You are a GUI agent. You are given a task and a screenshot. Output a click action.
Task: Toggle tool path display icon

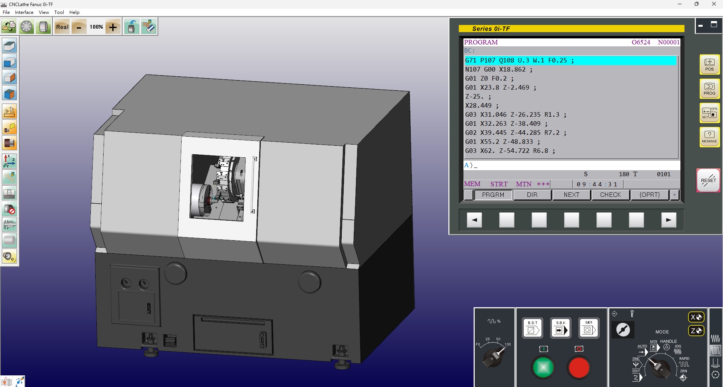pos(9,177)
